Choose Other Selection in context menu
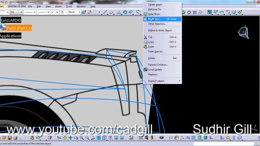 [162, 24]
